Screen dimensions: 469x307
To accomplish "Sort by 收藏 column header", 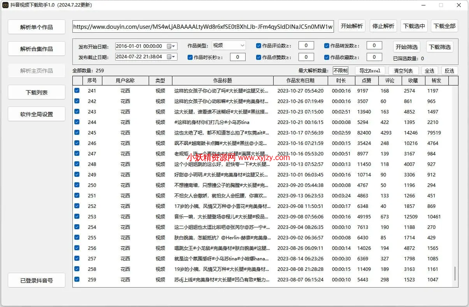I will (x=413, y=80).
